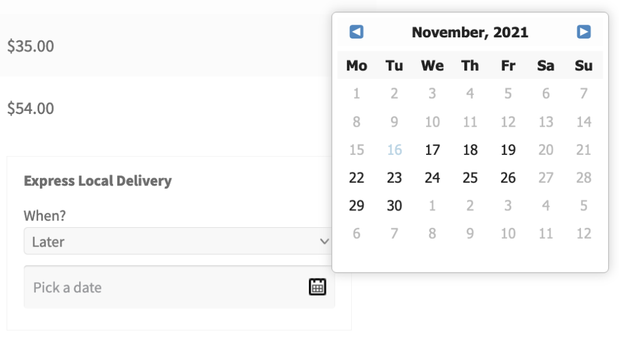The height and width of the screenshot is (337, 619).
Task: Pick Thursday November 25
Action: [470, 178]
